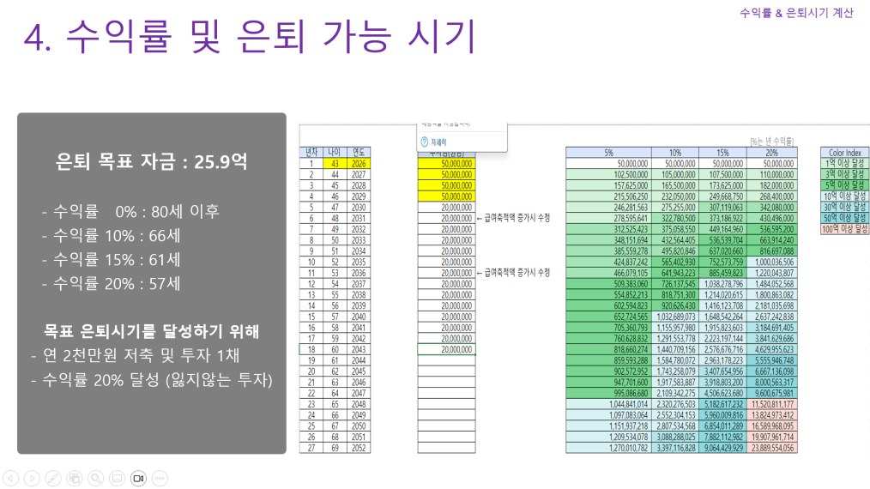The width and height of the screenshot is (870, 489).
Task: Click the line '수익률 0% : 80세 이후'
Action: tap(131, 212)
